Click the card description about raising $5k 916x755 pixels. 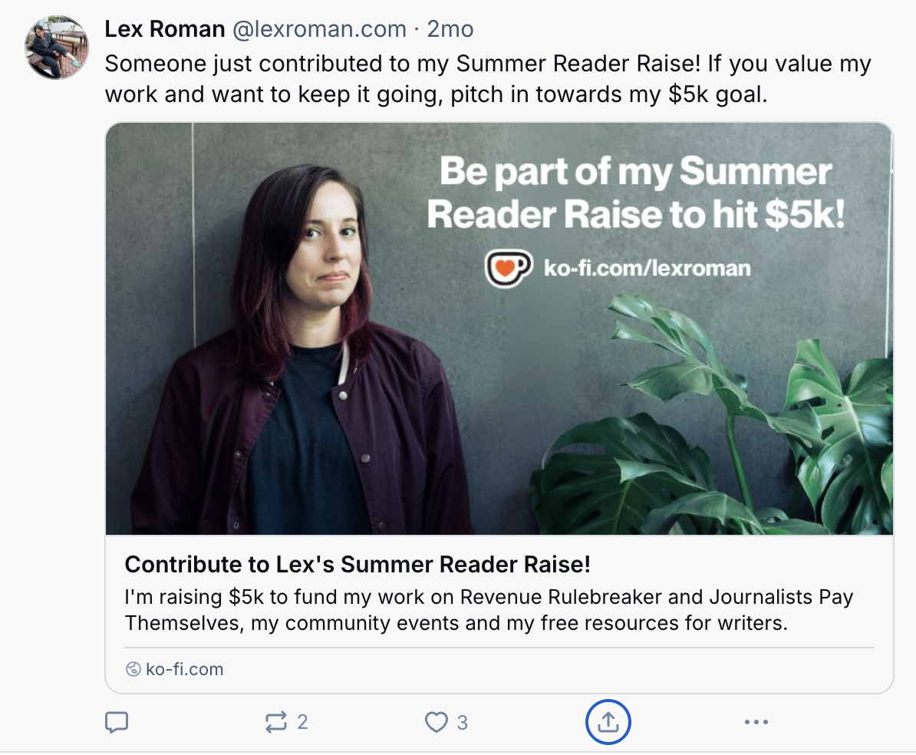489,610
